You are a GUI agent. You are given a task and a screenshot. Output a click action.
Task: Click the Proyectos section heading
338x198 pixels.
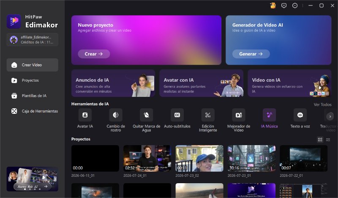pos(81,139)
